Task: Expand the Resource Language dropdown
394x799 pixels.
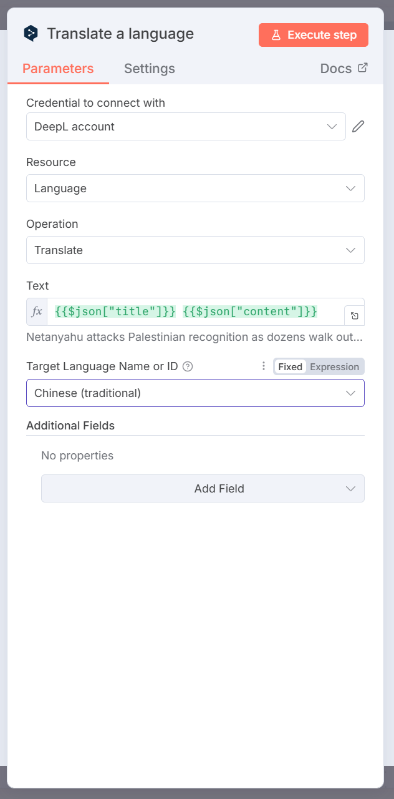Action: 195,189
